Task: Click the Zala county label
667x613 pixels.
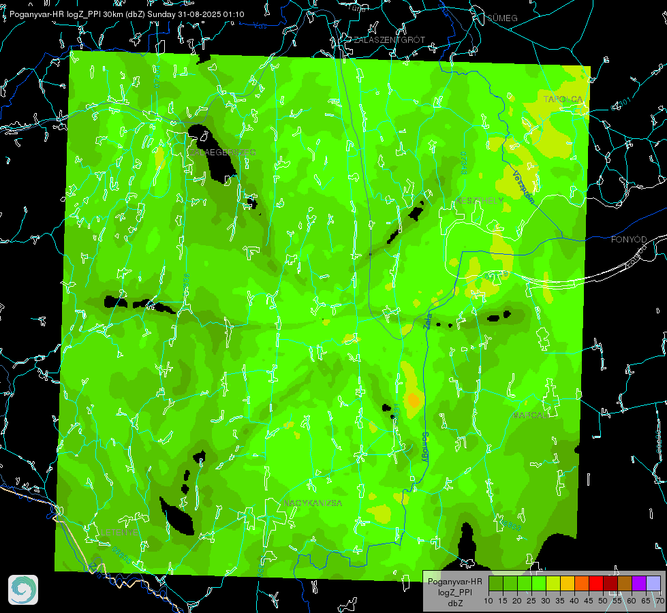Action: coord(428,321)
